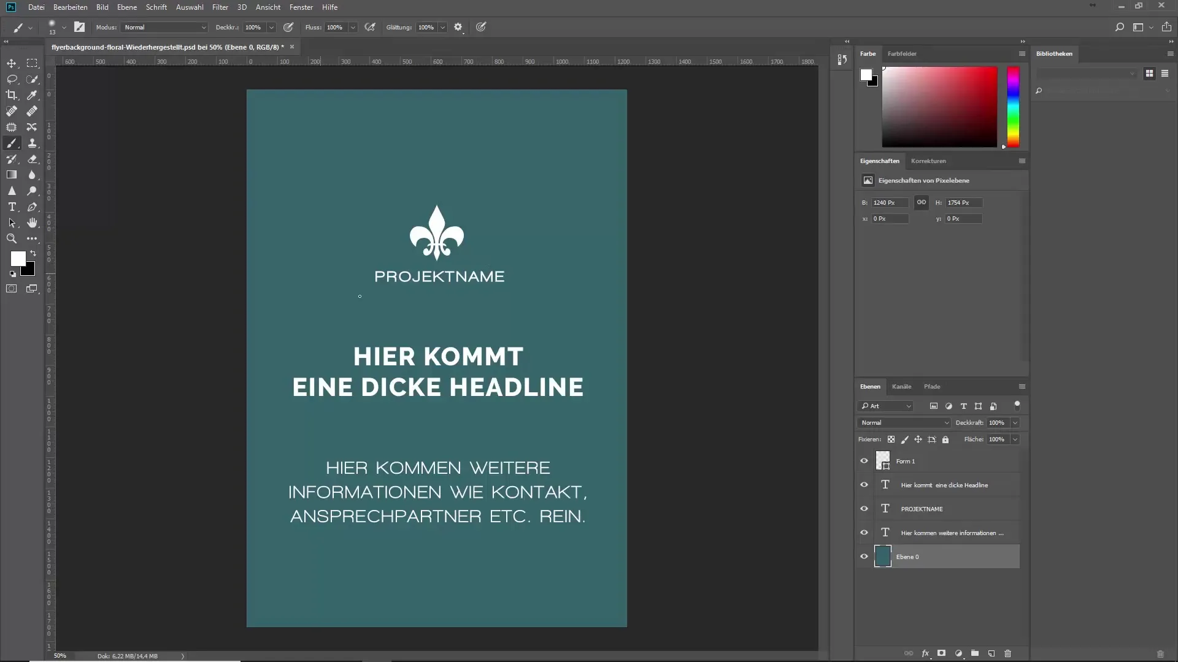Switch to the Korrekturen tab
The width and height of the screenshot is (1178, 662).
click(x=928, y=161)
